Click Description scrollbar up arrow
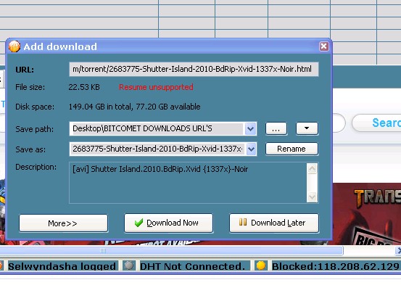The width and height of the screenshot is (401, 285). pyautogui.click(x=312, y=168)
